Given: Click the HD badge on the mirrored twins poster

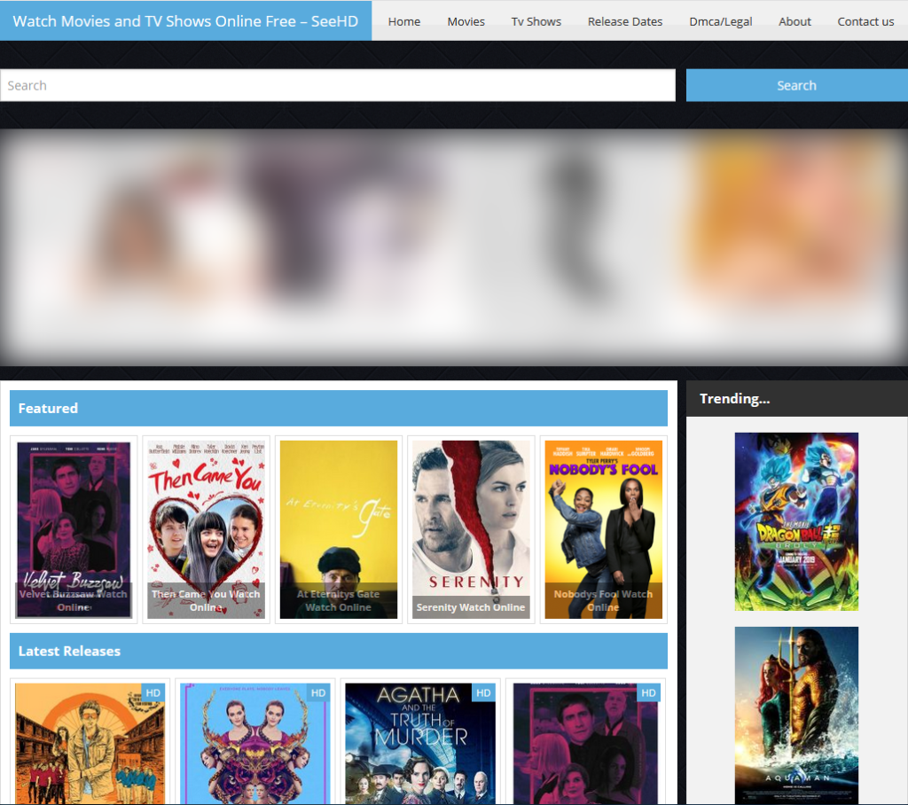Looking at the screenshot, I should tap(318, 692).
